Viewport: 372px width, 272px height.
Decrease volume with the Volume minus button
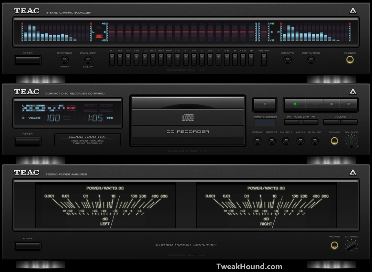[332, 122]
